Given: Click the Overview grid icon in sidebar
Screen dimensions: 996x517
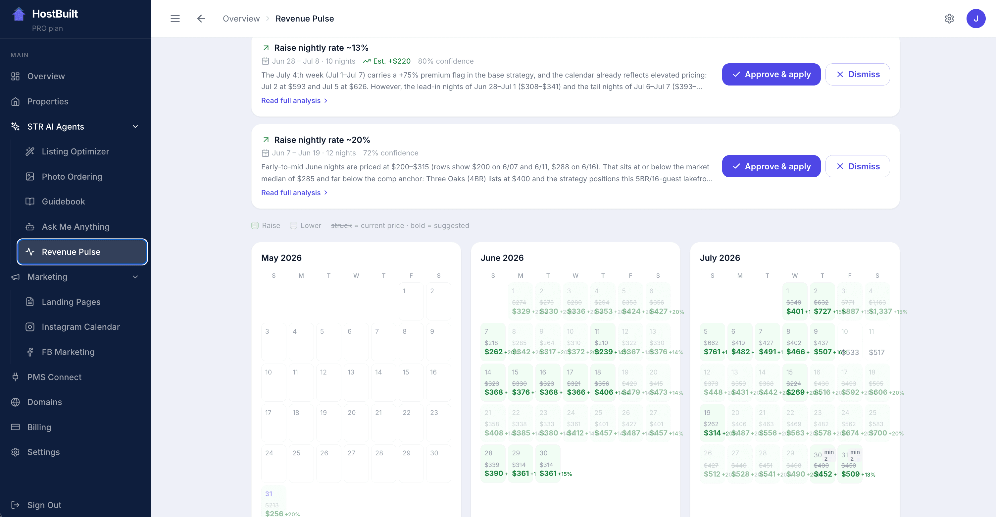Looking at the screenshot, I should pos(16,76).
